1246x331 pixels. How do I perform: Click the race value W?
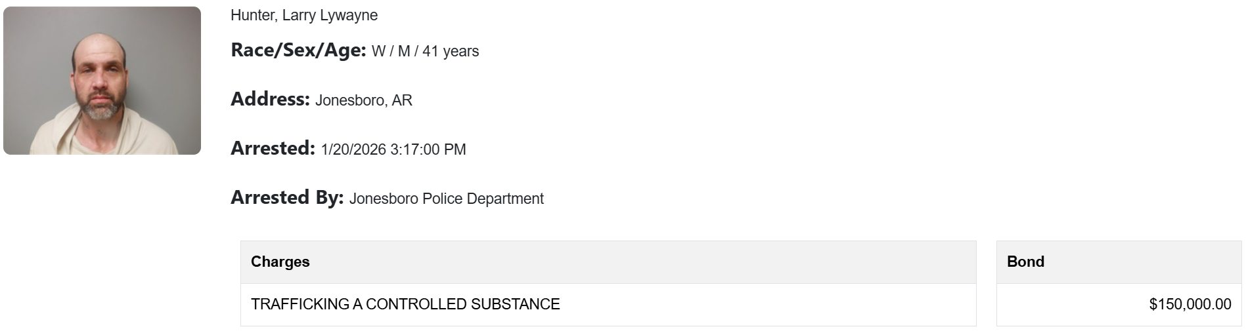[378, 51]
